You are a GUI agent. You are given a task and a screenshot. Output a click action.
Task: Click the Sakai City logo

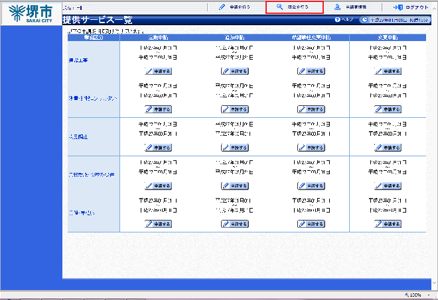31,13
